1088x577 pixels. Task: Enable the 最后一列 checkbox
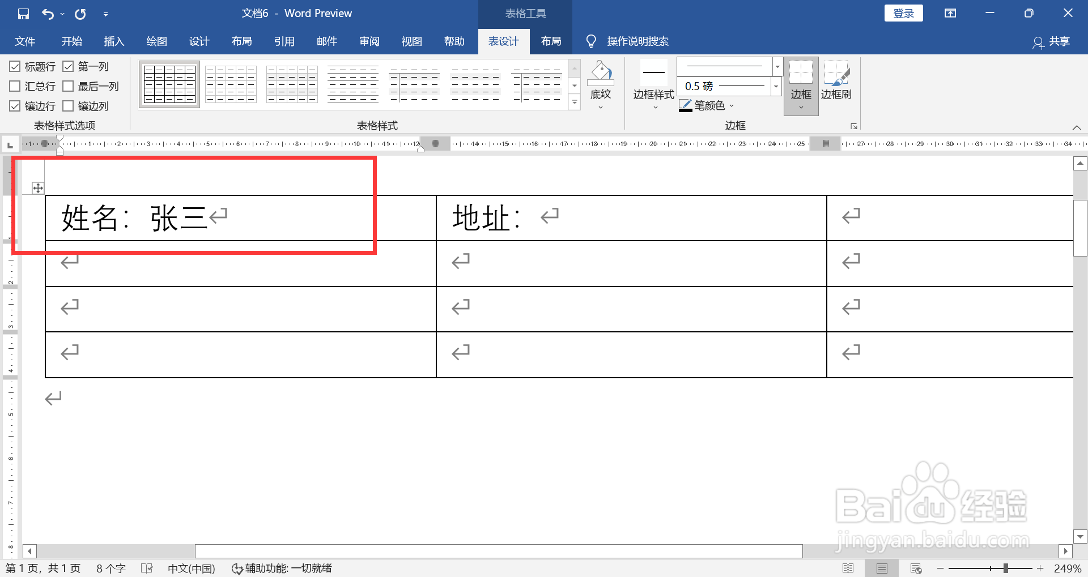69,86
